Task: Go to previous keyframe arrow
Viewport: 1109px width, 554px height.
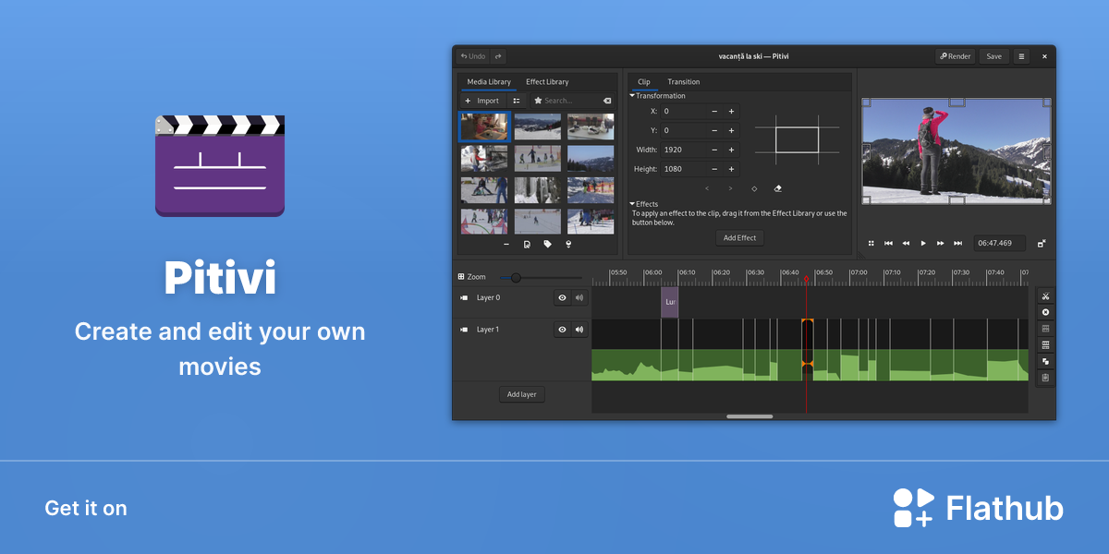Action: pyautogui.click(x=707, y=188)
